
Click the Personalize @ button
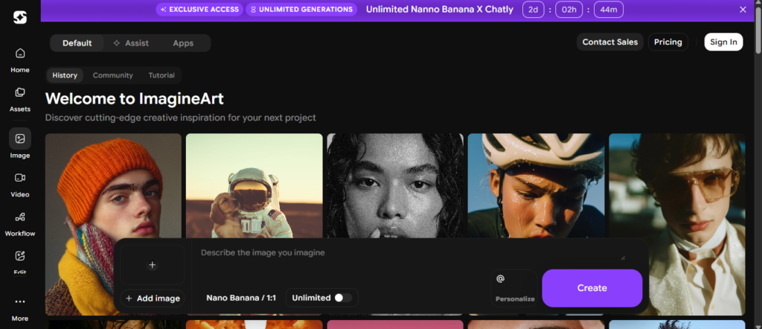point(515,288)
